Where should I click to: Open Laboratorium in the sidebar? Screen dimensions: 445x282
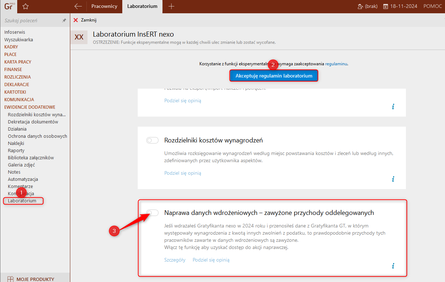coord(22,201)
